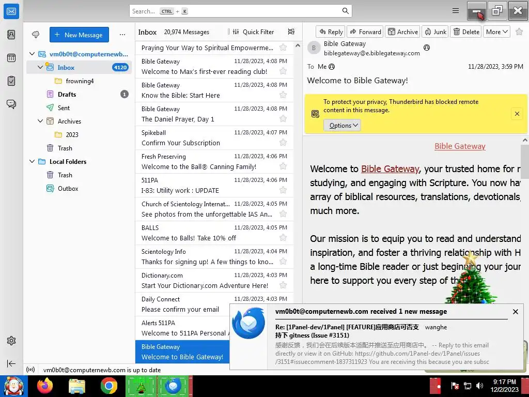Open the Sent folder
This screenshot has width=529, height=397.
pos(79,108)
